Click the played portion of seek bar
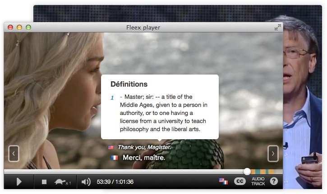Screen dimensions: 327x194 (x=124, y=172)
